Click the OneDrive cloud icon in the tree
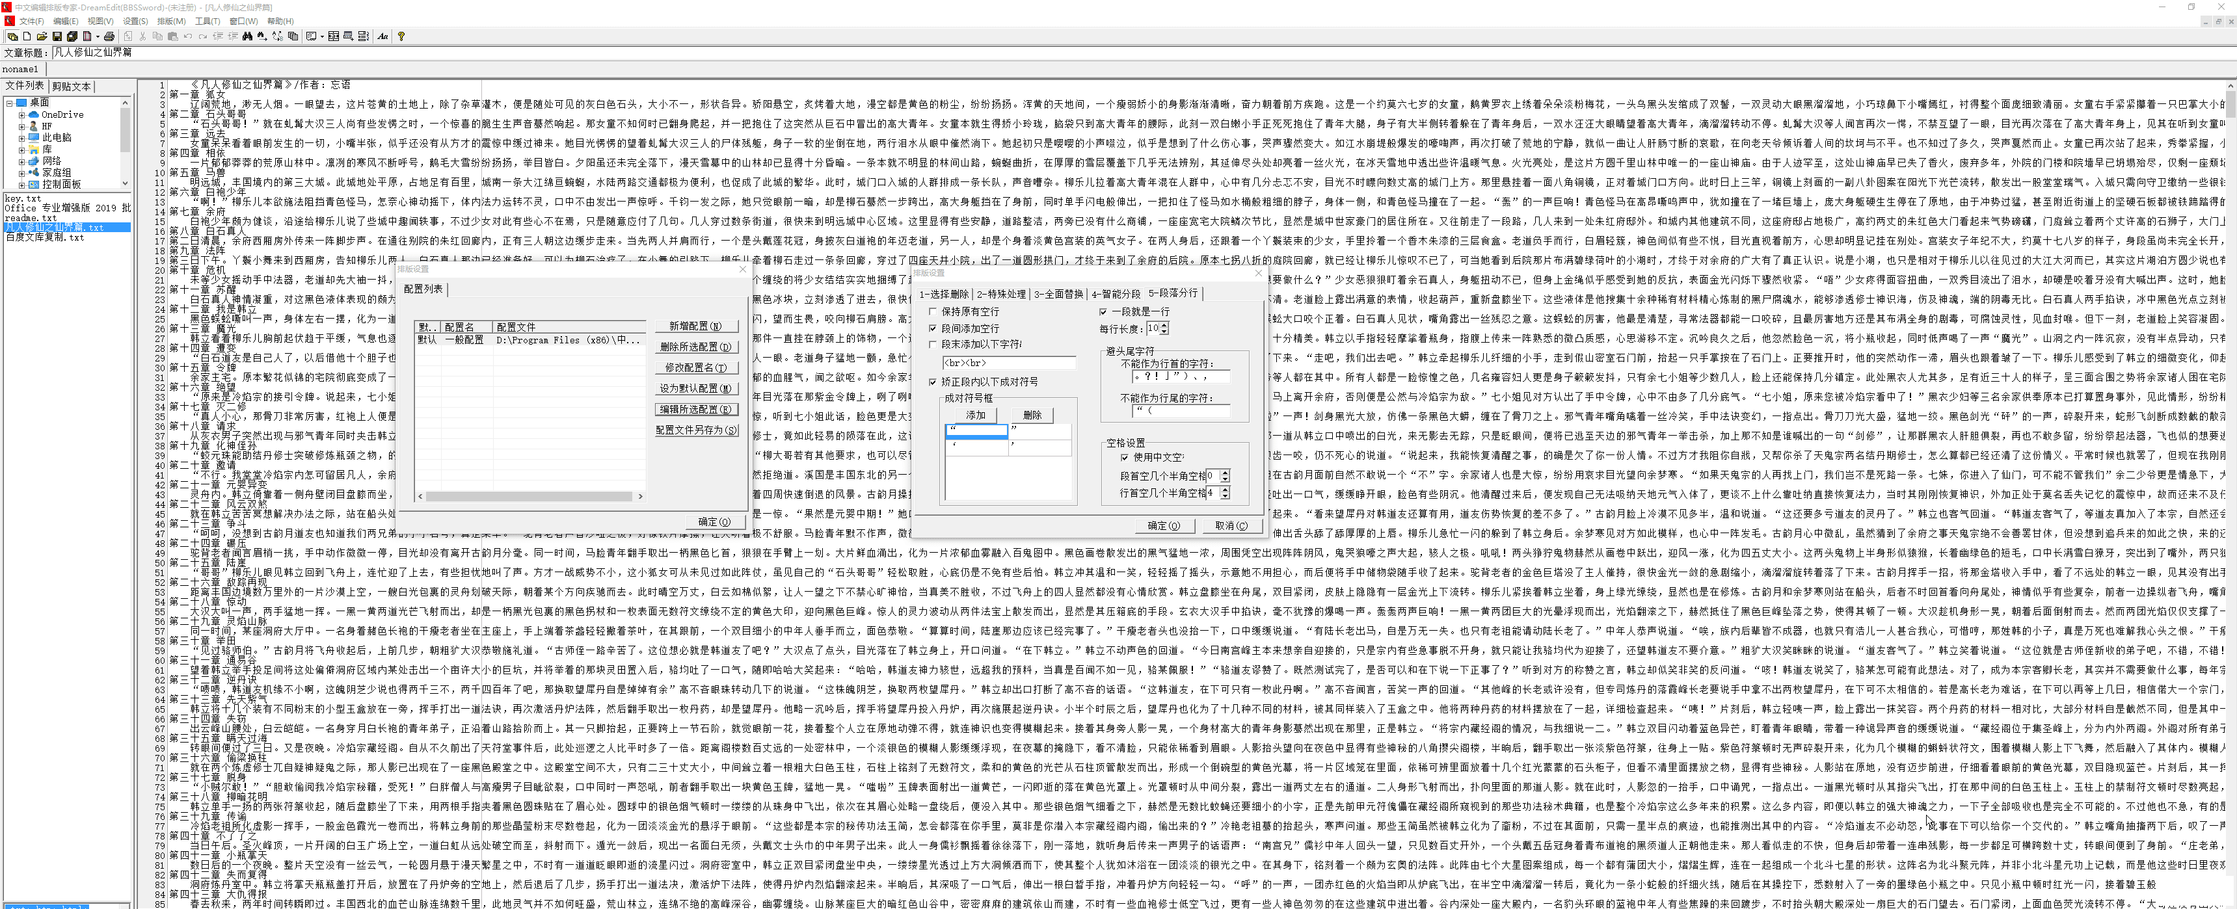This screenshot has height=909, width=2237. tap(34, 114)
